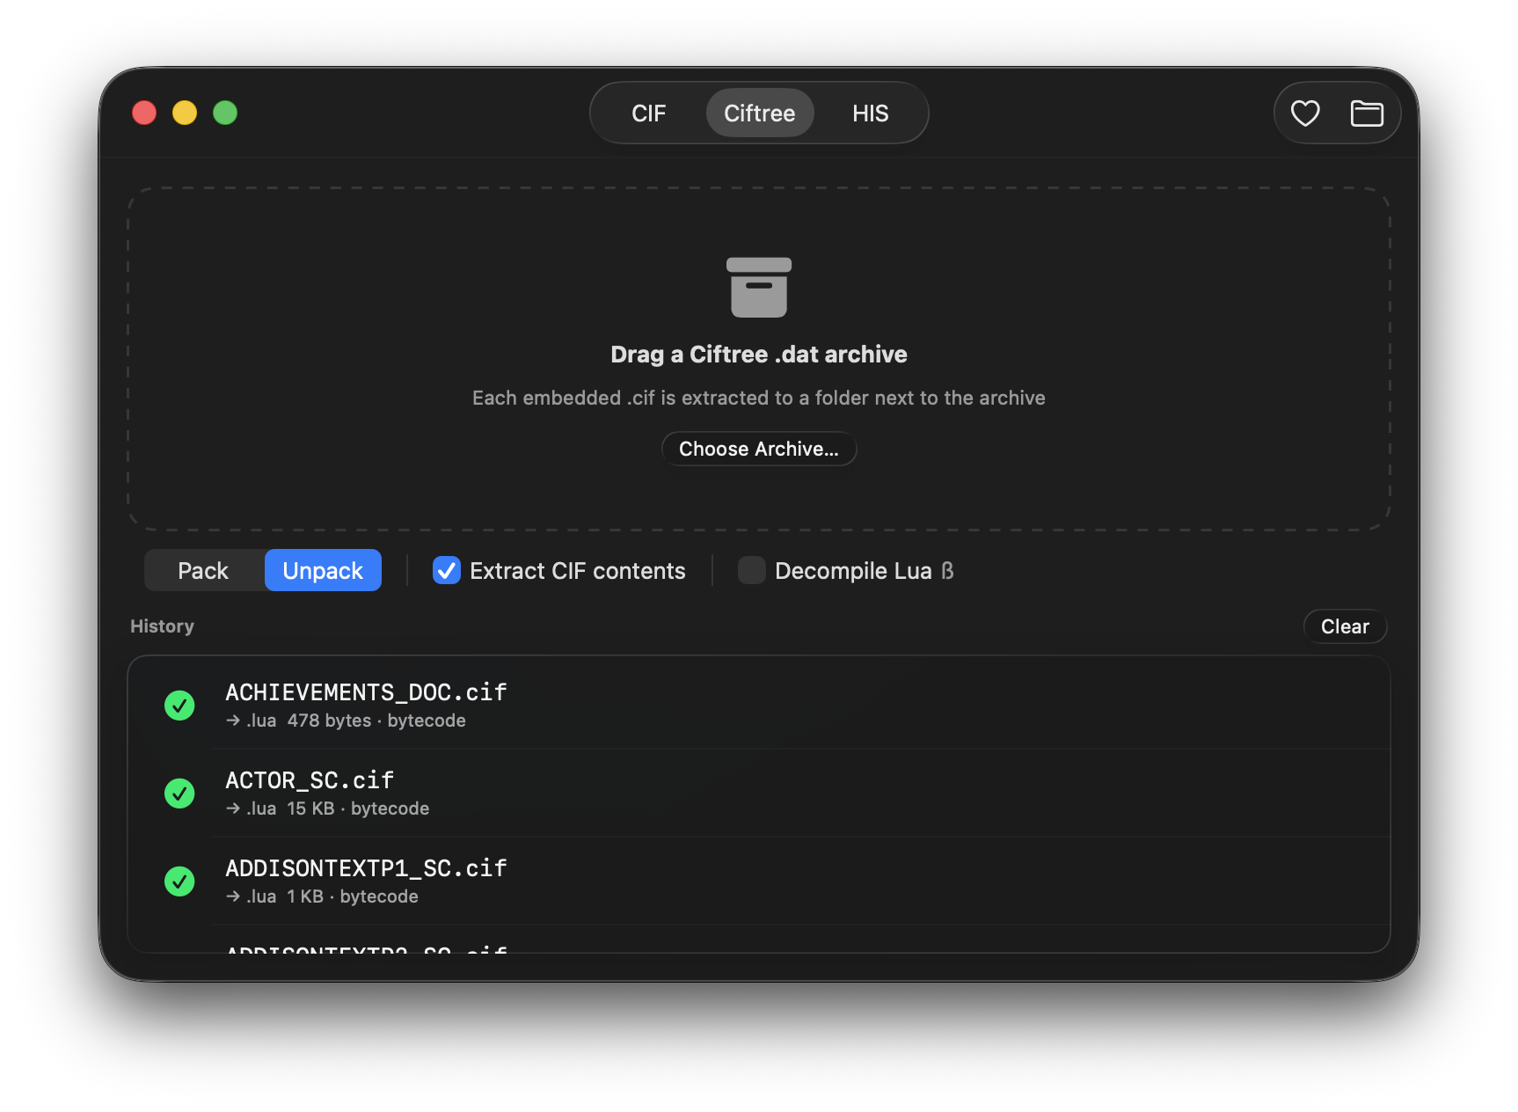Click the History section label
This screenshot has width=1518, height=1112.
coord(162,626)
